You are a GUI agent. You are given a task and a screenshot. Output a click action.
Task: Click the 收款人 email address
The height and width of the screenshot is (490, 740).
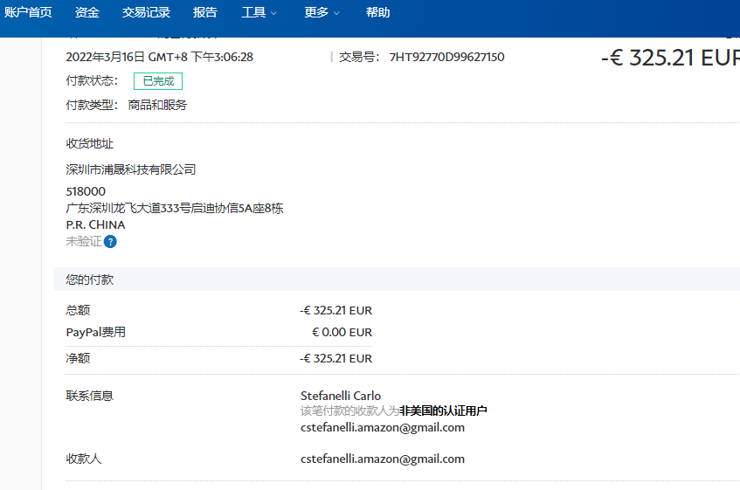click(382, 459)
